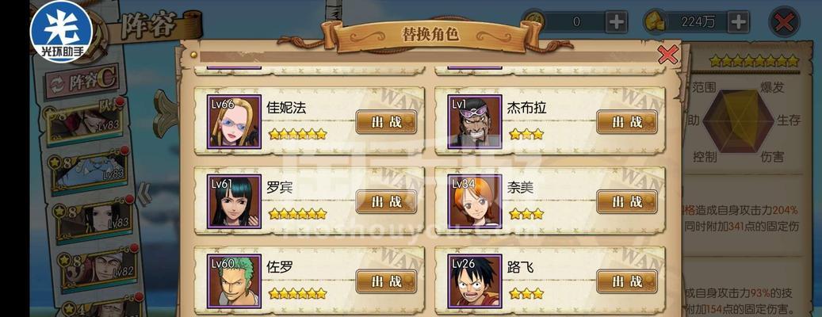
Task: Tap the 光环助手 logo icon
Action: tap(61, 30)
